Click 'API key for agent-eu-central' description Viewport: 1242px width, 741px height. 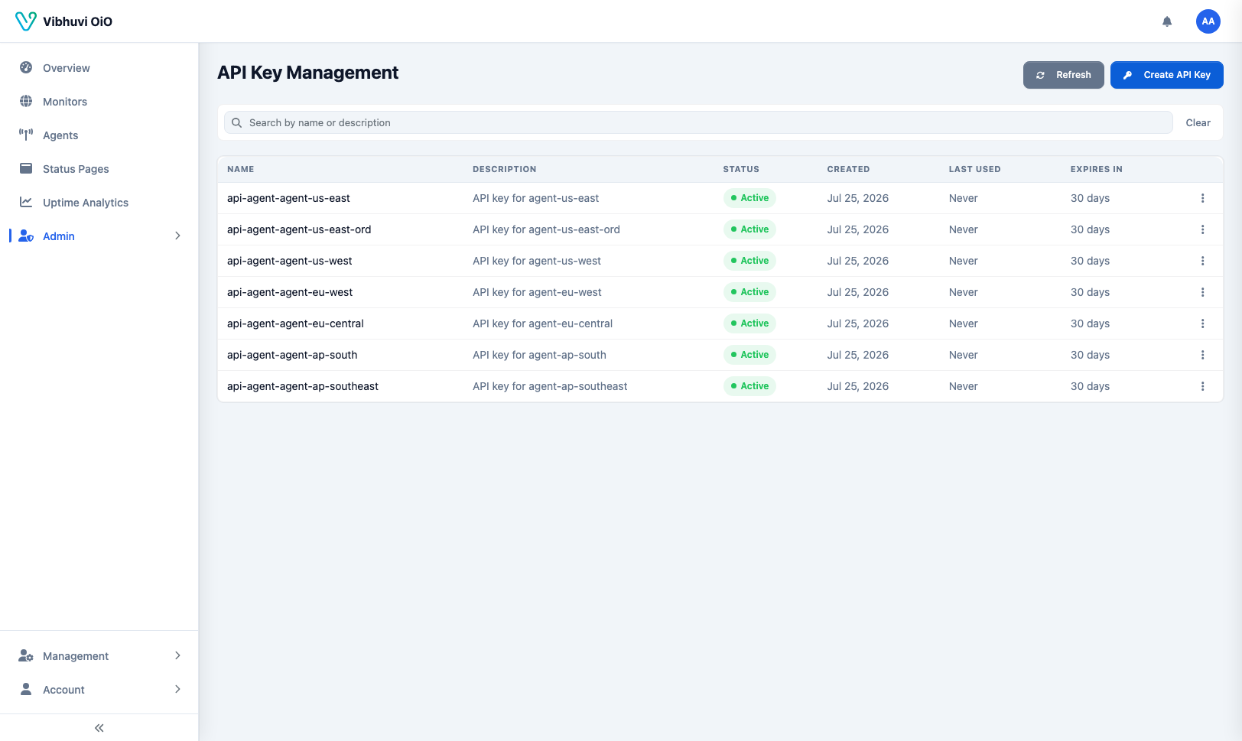point(542,323)
